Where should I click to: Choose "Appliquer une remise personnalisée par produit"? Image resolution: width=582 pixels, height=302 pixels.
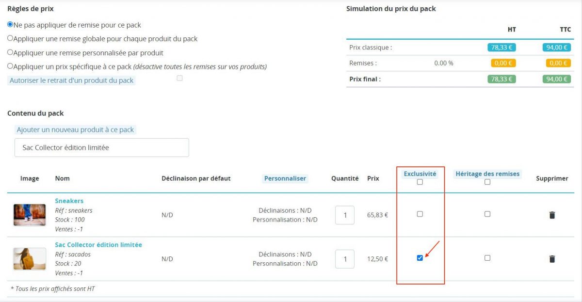coord(10,52)
